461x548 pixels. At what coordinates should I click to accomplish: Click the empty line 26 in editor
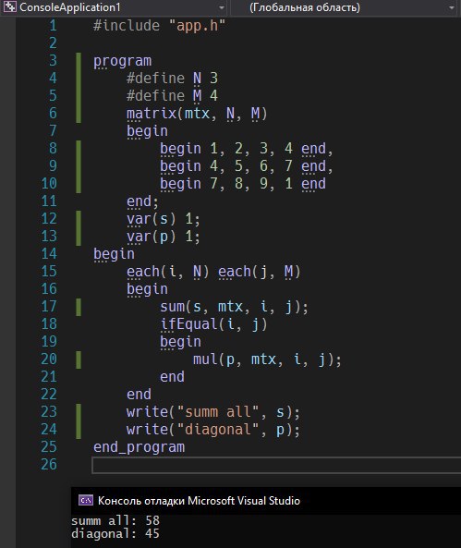pos(276,465)
